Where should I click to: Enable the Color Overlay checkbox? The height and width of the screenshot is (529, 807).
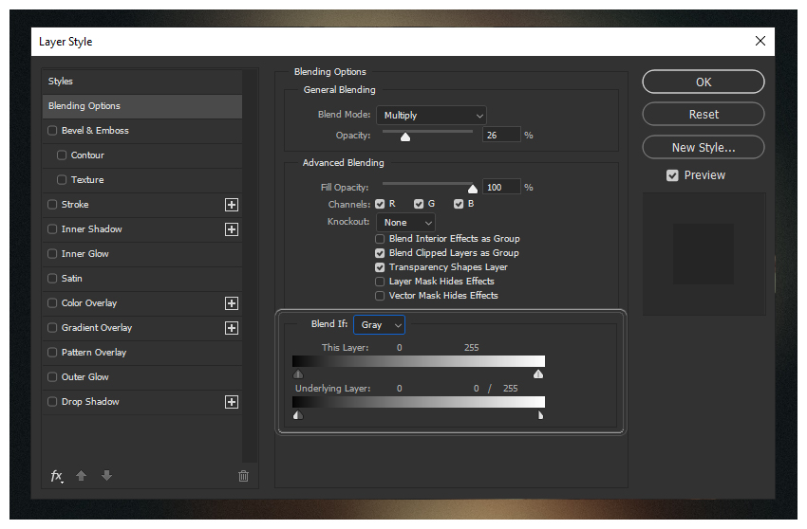tap(52, 303)
